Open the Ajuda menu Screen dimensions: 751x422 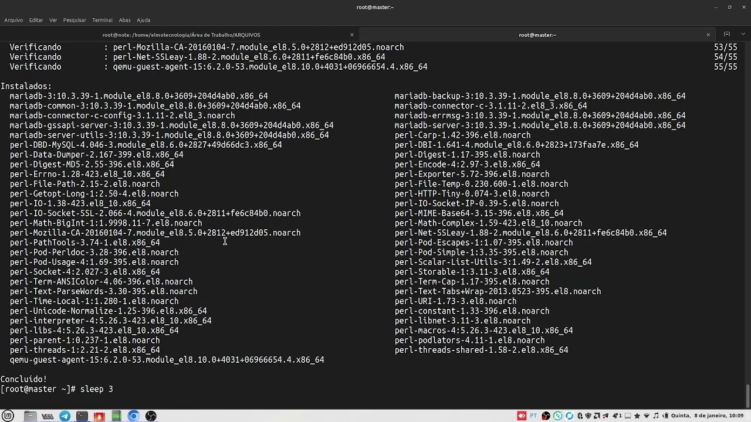(143, 20)
